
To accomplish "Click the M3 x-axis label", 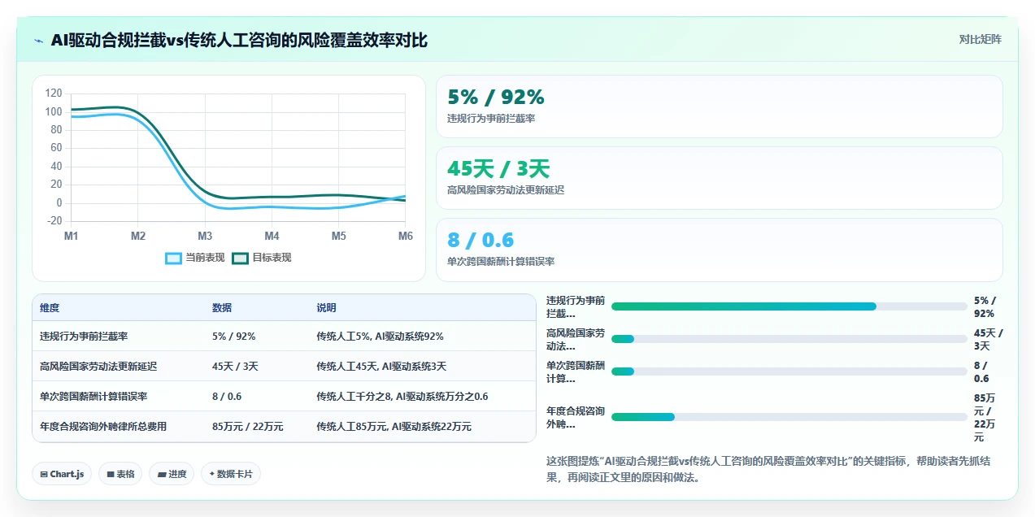I will pos(205,236).
